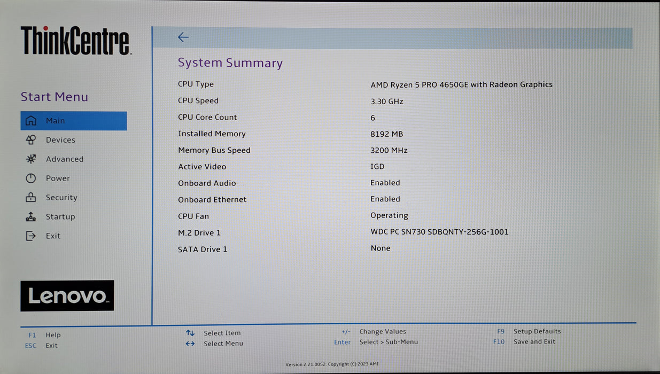Screen dimensions: 660x374
Task: Click the 3.30 GHz value
Action: 387,102
